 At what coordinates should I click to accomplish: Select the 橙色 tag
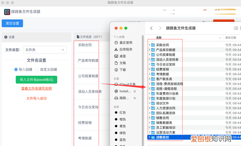(120, 119)
